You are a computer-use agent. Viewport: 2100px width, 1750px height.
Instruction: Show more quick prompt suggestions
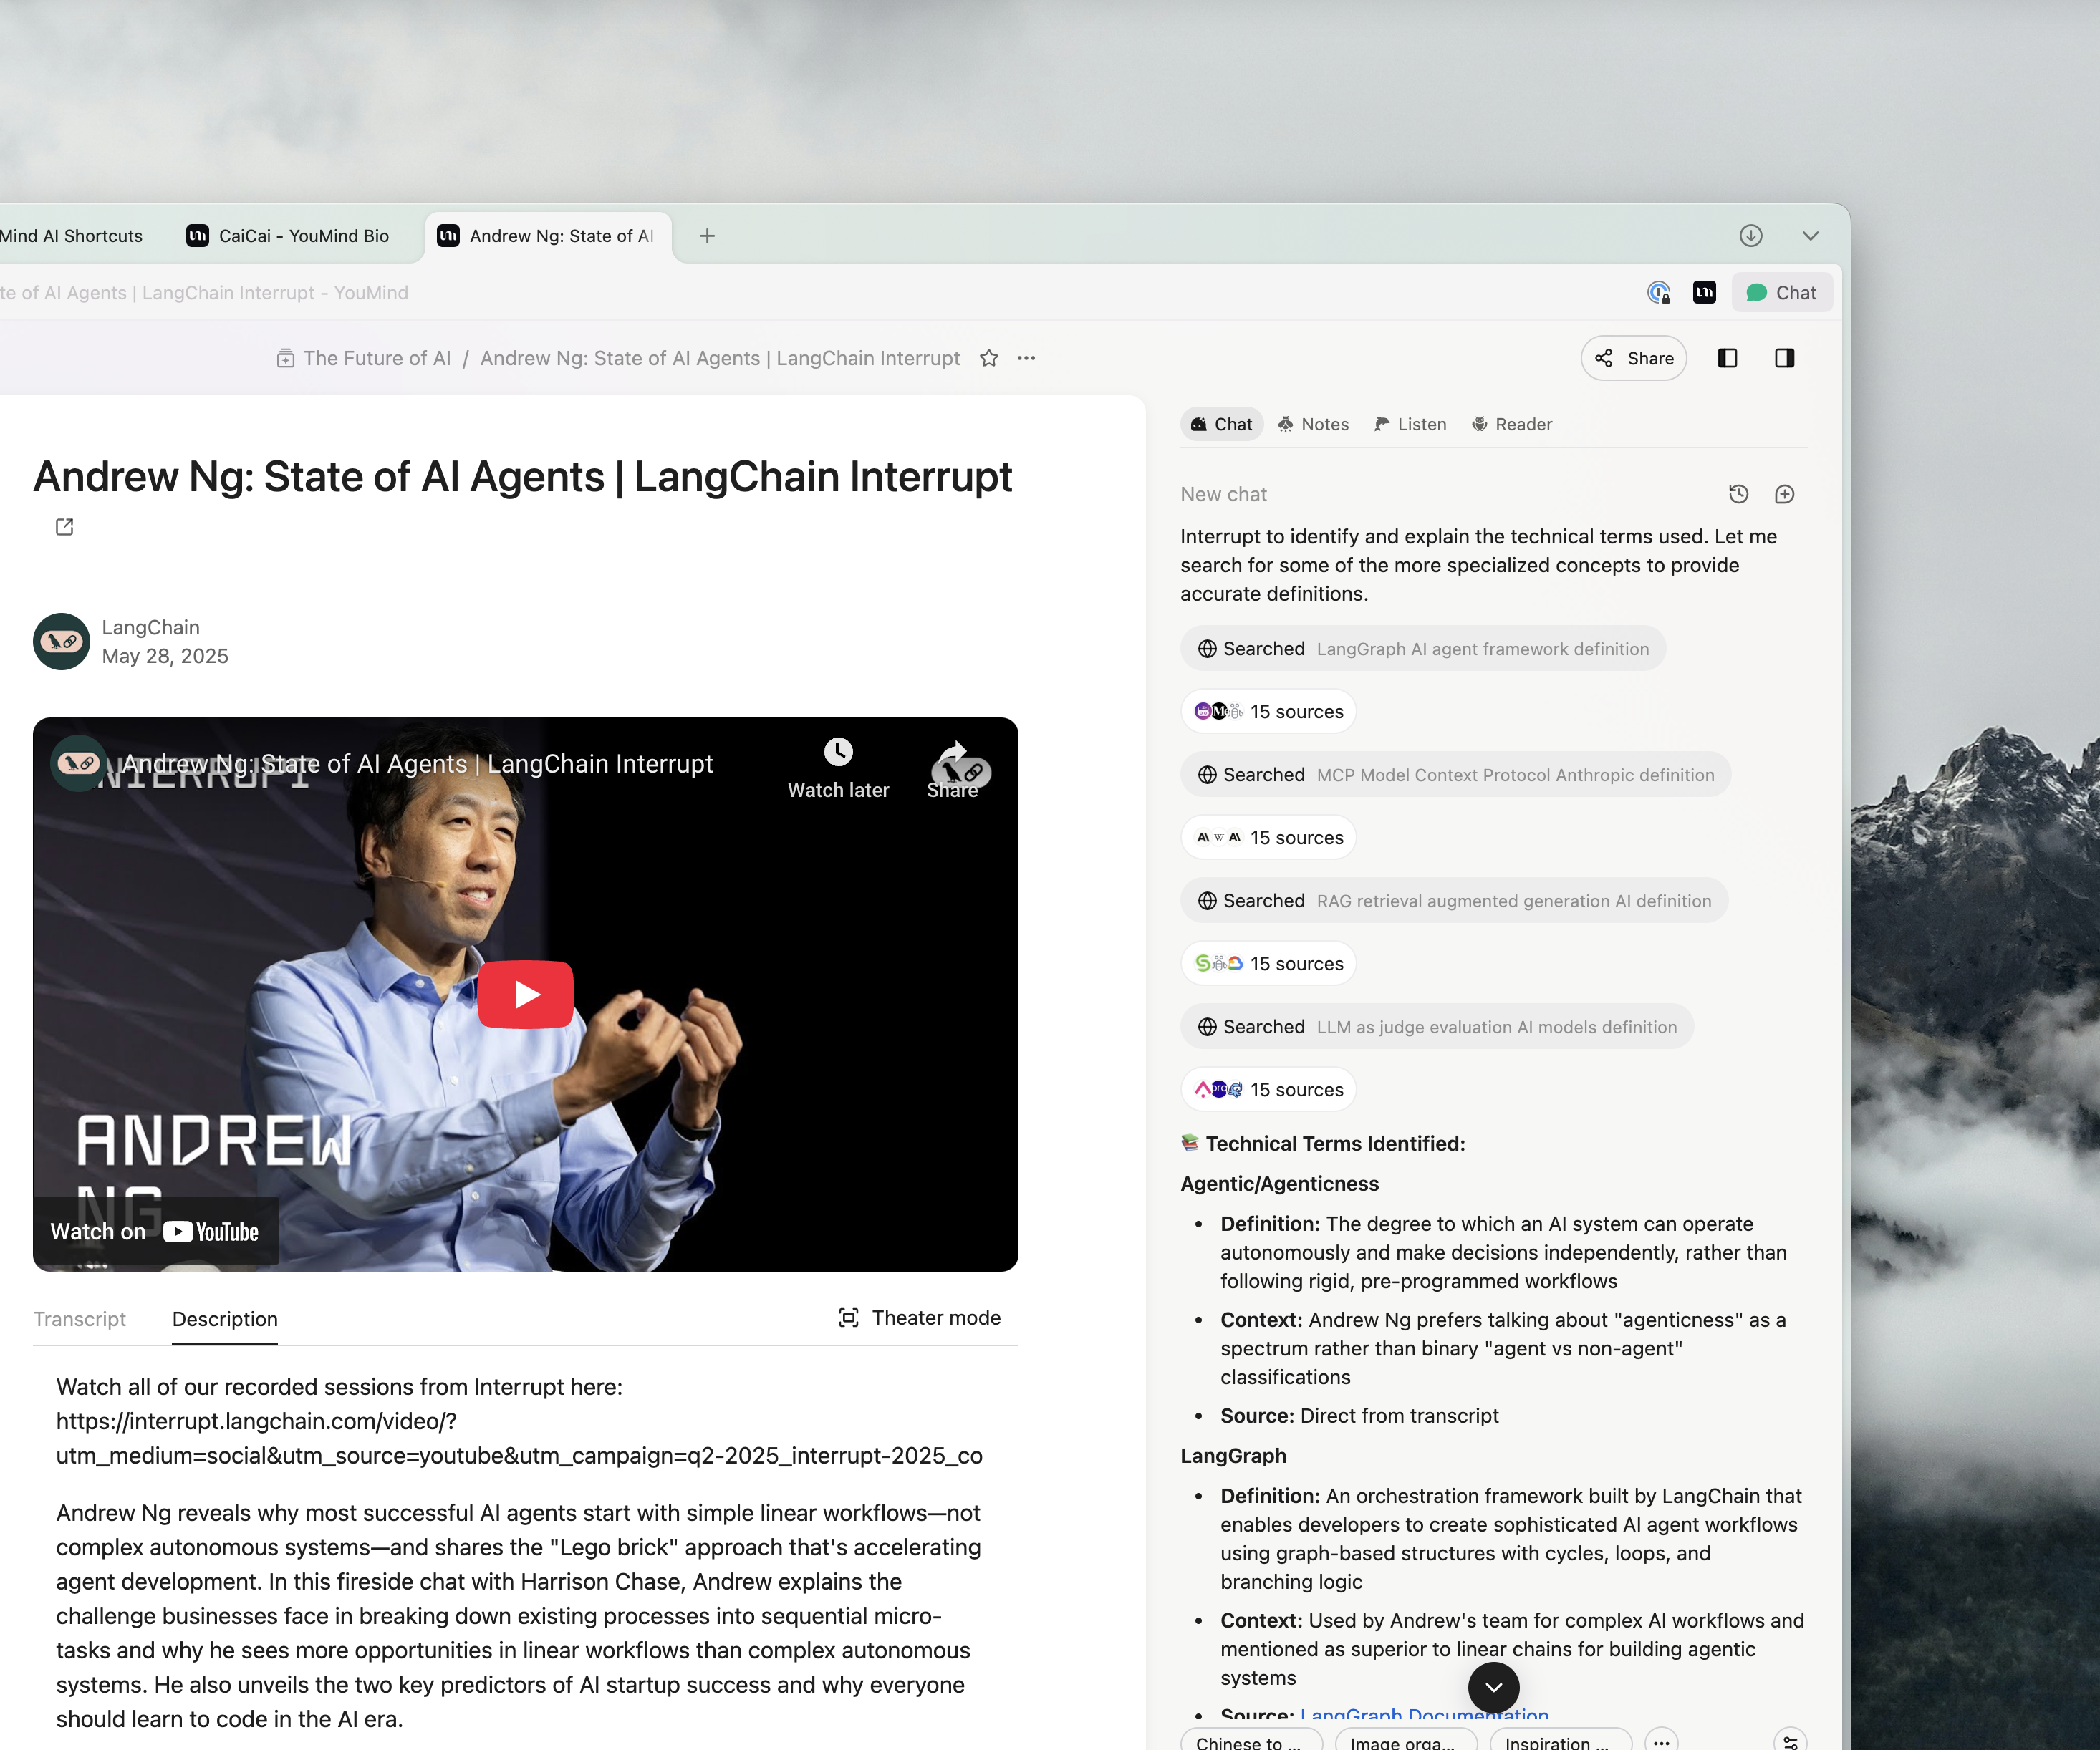point(1661,1741)
